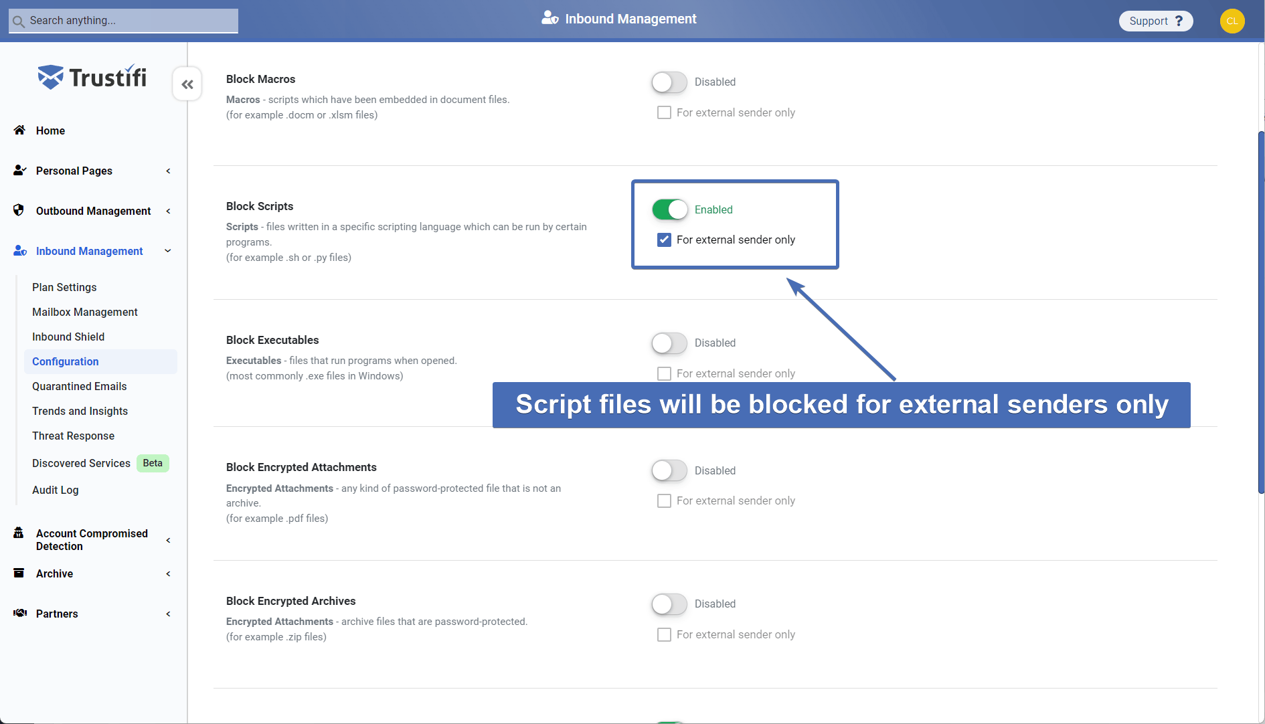Click the Inbound Management header icon
Viewport: 1265px width, 724px height.
tap(550, 18)
